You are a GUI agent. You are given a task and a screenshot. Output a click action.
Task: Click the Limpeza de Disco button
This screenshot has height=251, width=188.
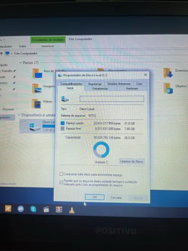pos(131,162)
